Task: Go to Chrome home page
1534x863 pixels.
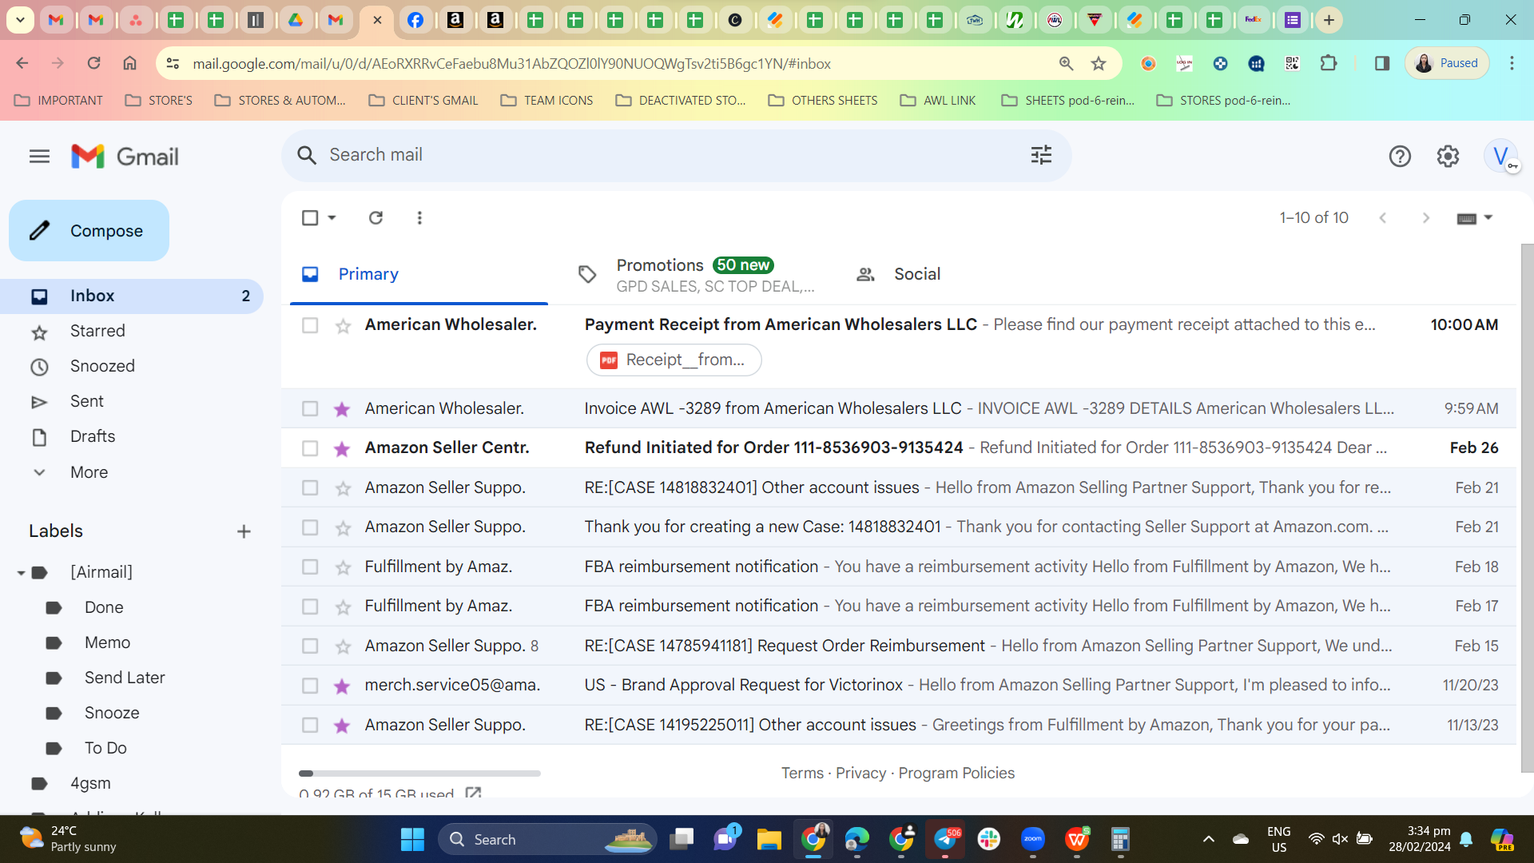Action: pyautogui.click(x=129, y=64)
